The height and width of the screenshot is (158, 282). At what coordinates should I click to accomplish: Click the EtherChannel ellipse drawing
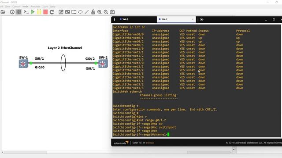(63, 63)
